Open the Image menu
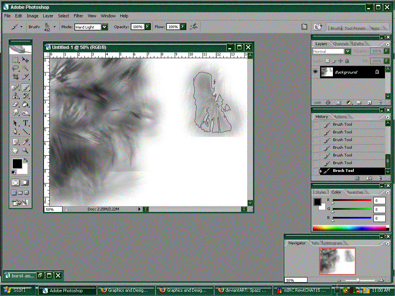This screenshot has width=395, height=296. click(32, 15)
